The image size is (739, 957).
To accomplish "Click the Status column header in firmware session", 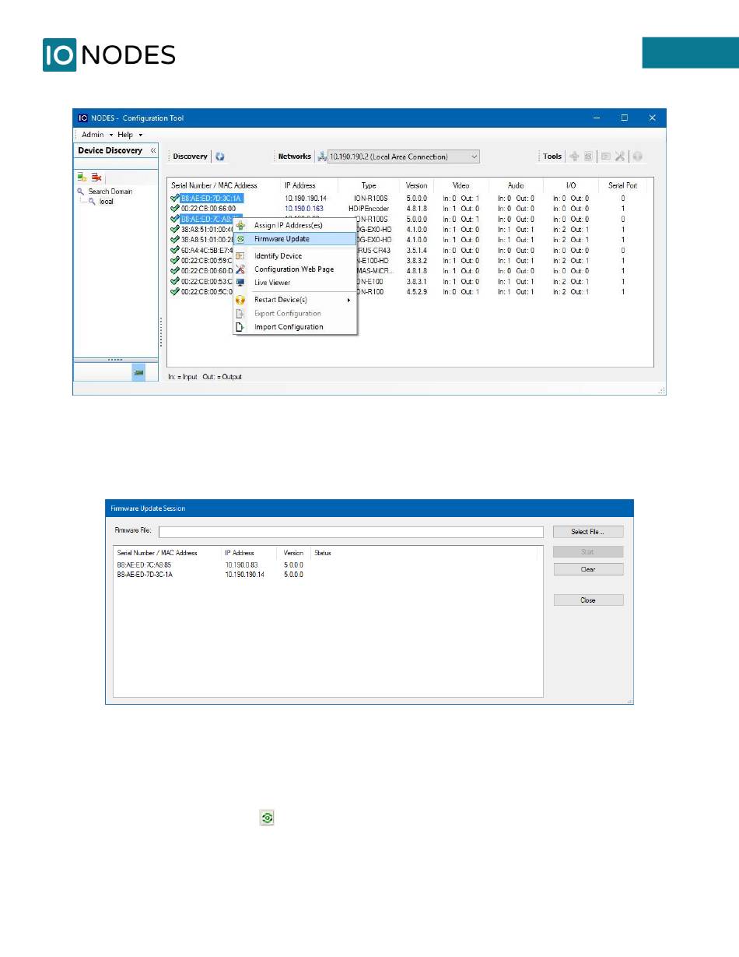I will point(322,554).
